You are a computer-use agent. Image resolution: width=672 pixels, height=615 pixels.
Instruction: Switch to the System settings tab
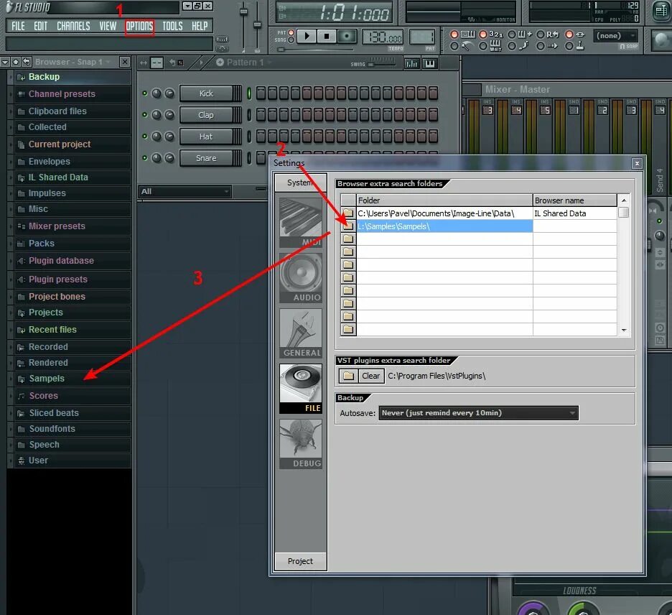click(300, 182)
